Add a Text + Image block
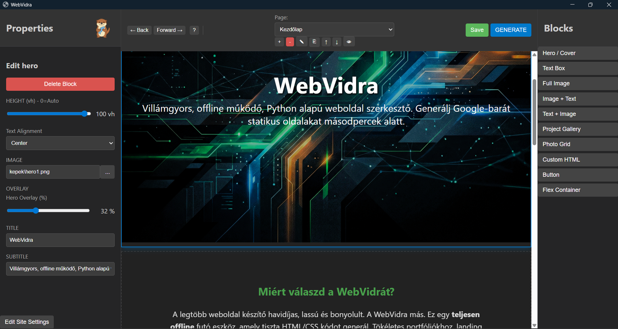The height and width of the screenshot is (329, 618). click(577, 114)
